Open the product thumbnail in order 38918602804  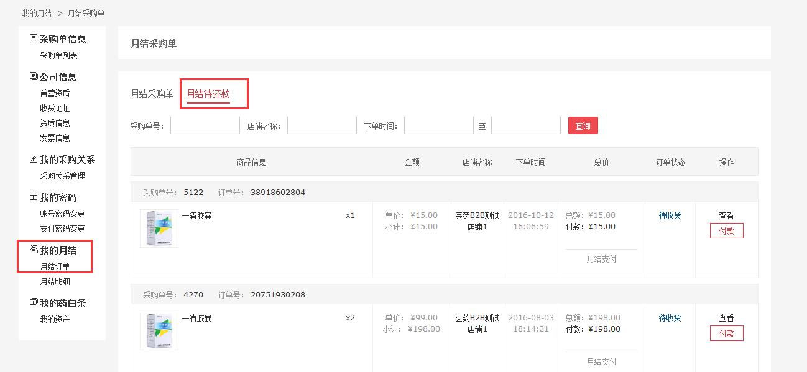pyautogui.click(x=159, y=229)
